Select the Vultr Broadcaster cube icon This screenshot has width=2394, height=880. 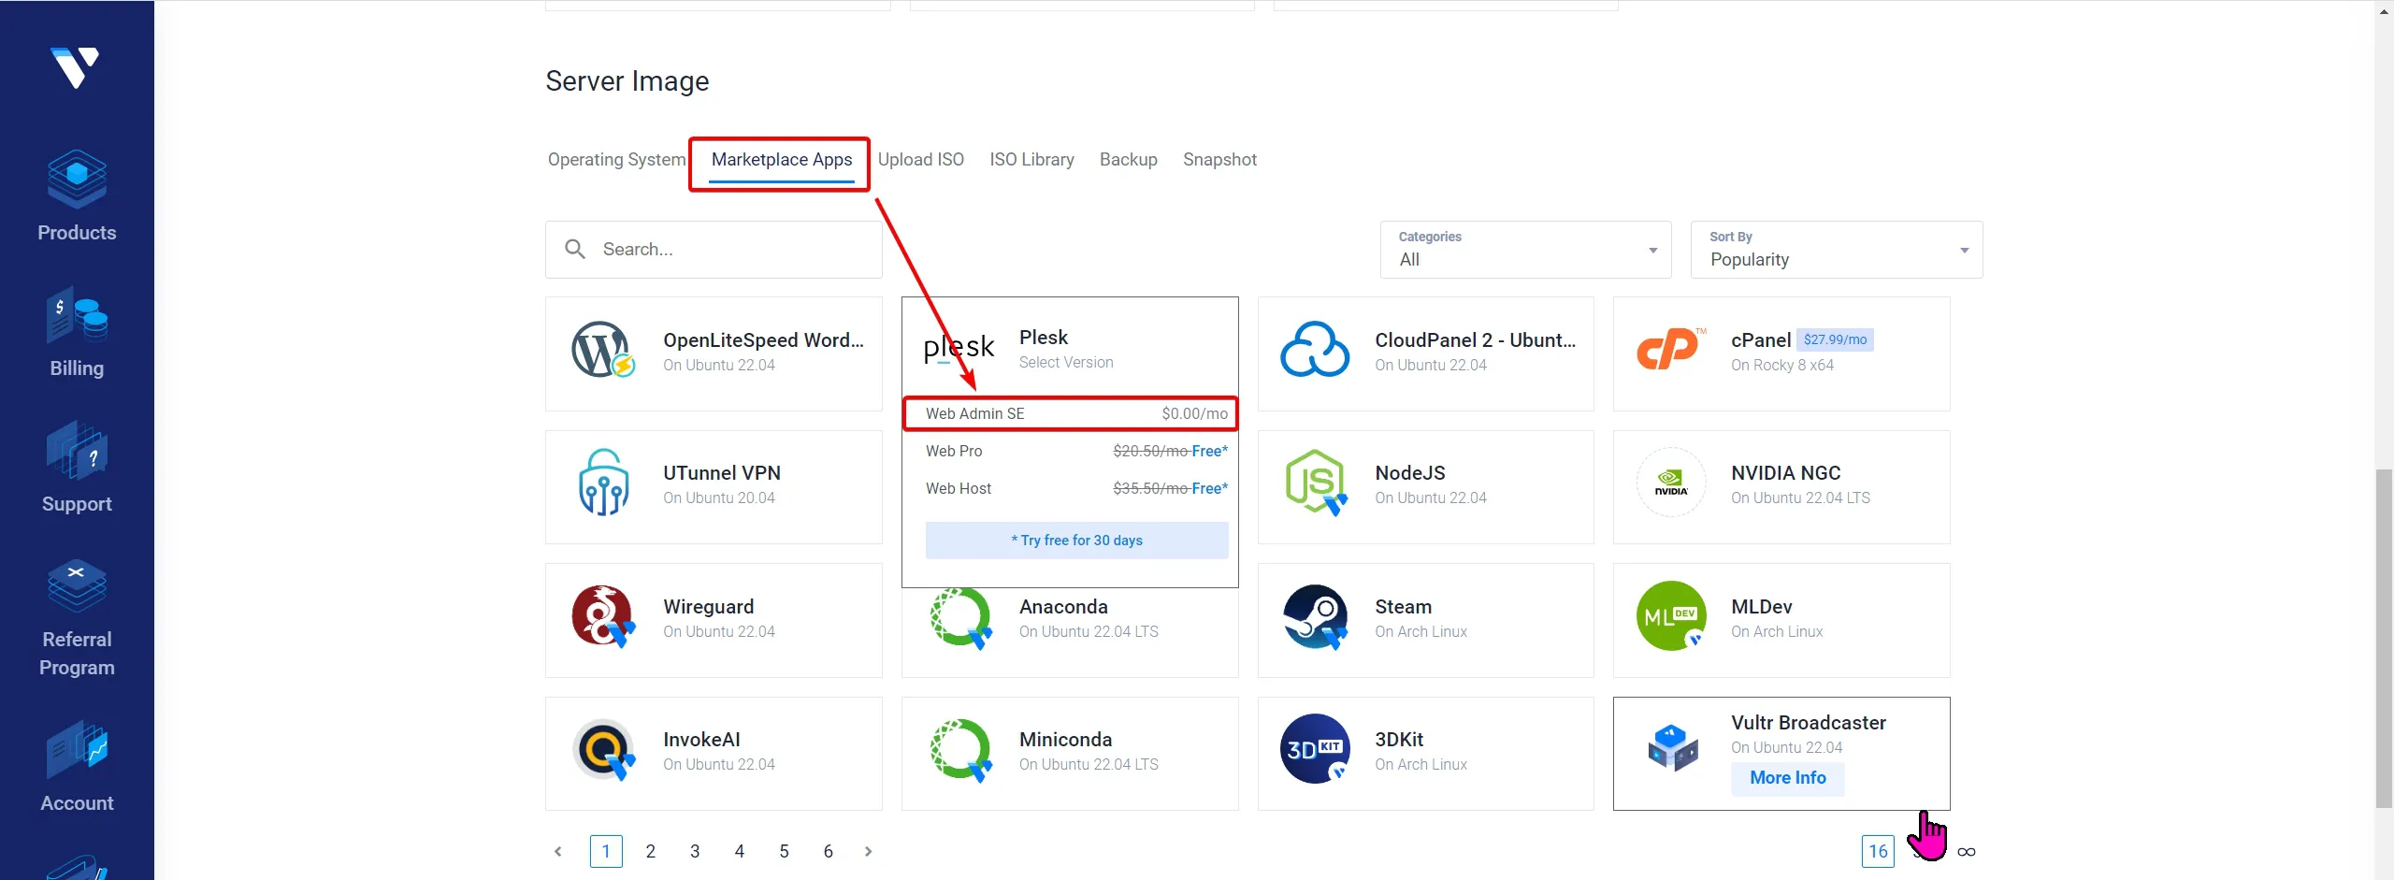pos(1673,748)
